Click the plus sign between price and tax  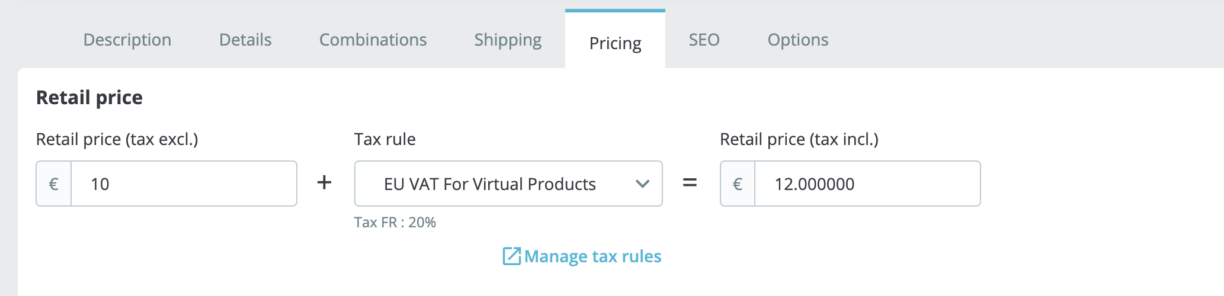click(x=324, y=182)
